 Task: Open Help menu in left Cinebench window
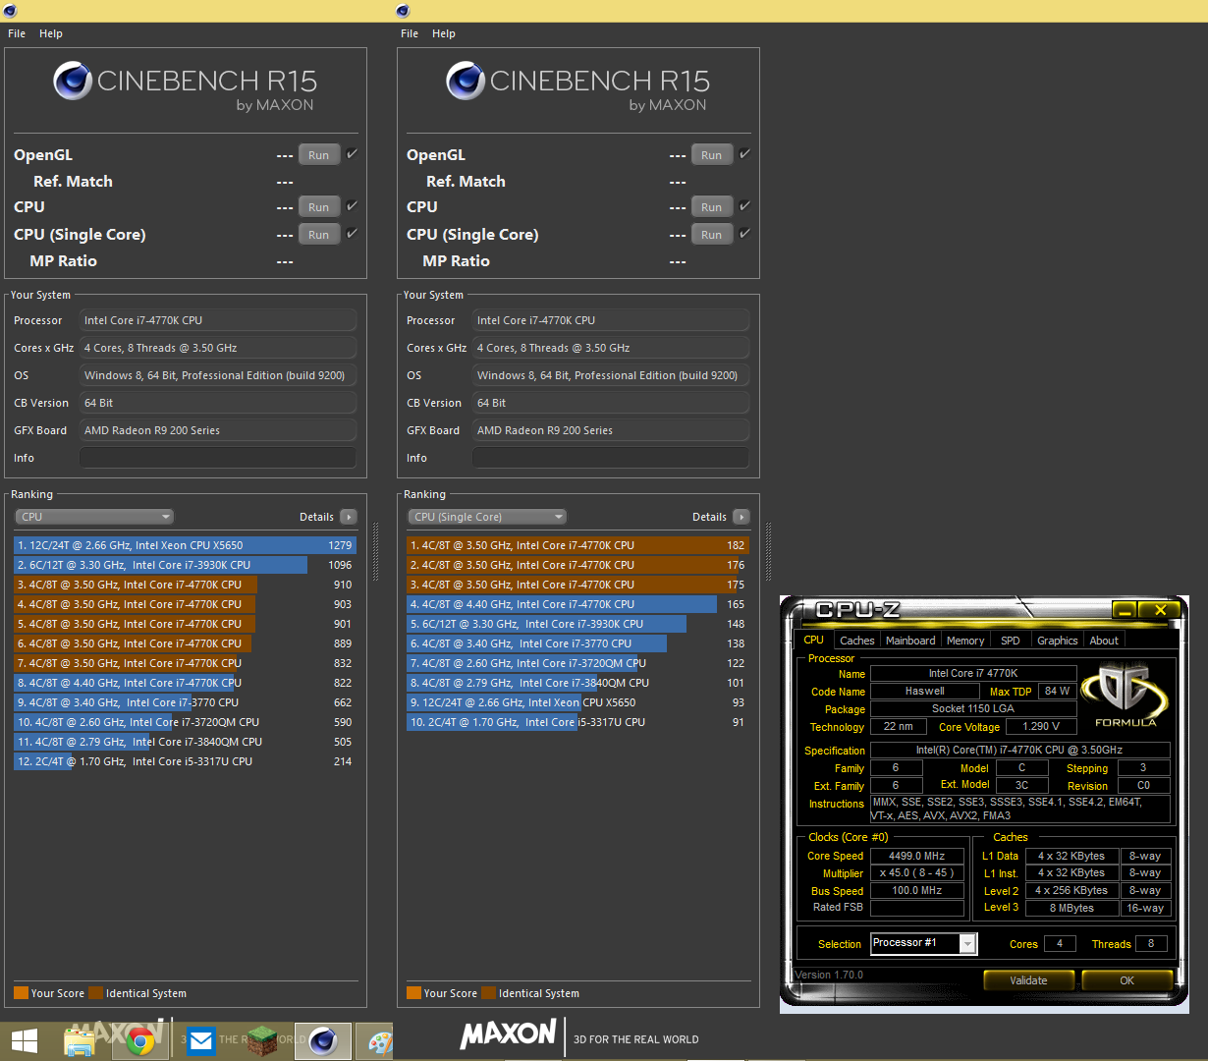51,33
